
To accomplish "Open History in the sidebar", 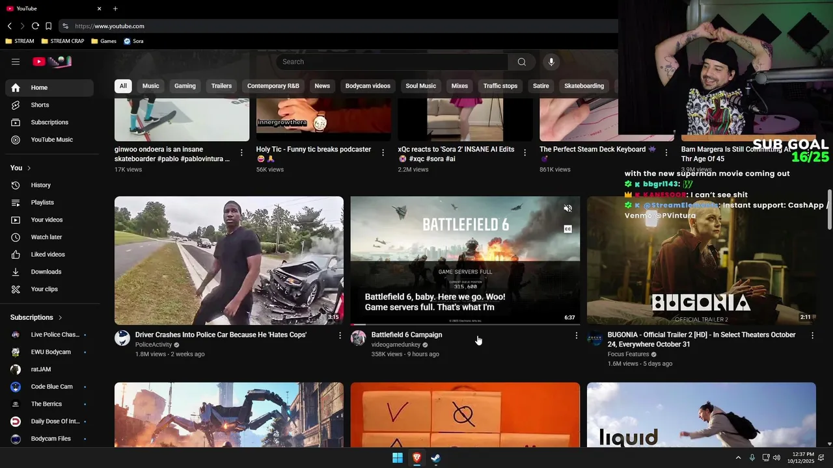I will (x=49, y=185).
